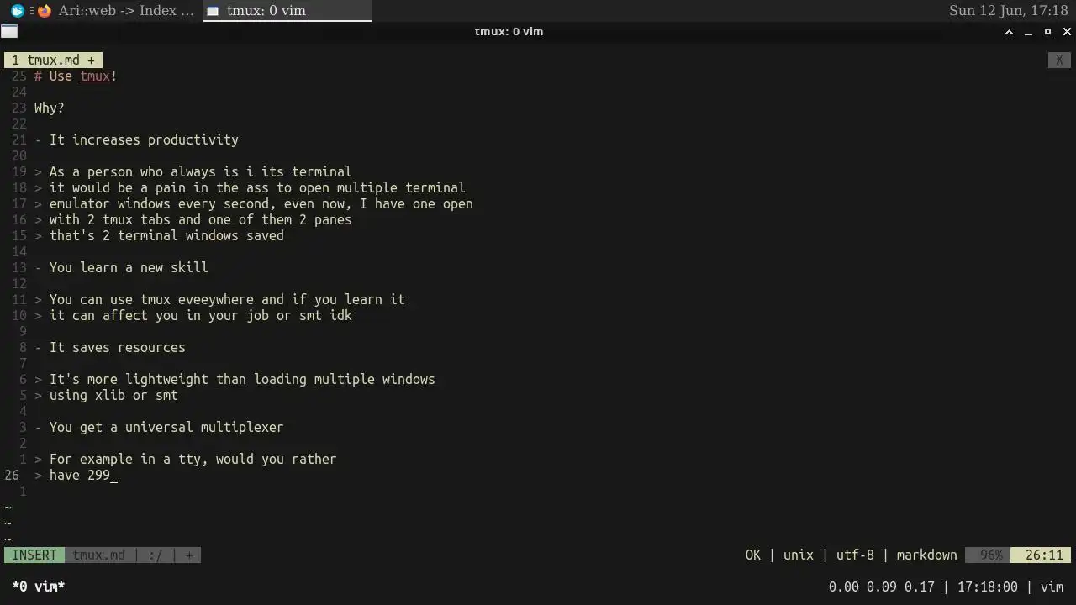Click the '#' heading marker on first line
The image size is (1076, 605).
click(38, 76)
